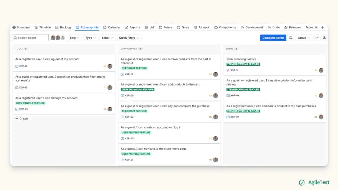Click the automation icon beside Complete sprint
Screen dimensions: 338x190
point(291,38)
